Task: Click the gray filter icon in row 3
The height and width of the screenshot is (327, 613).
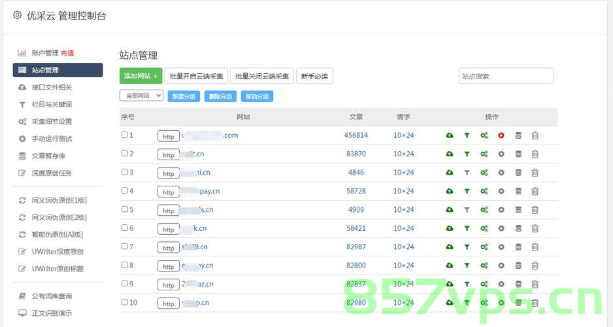Action: [467, 173]
